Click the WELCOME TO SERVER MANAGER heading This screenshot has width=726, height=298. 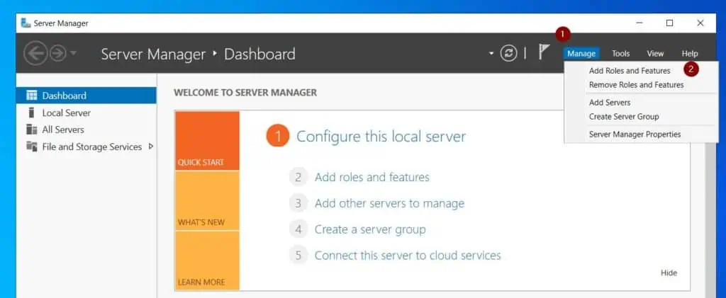245,93
